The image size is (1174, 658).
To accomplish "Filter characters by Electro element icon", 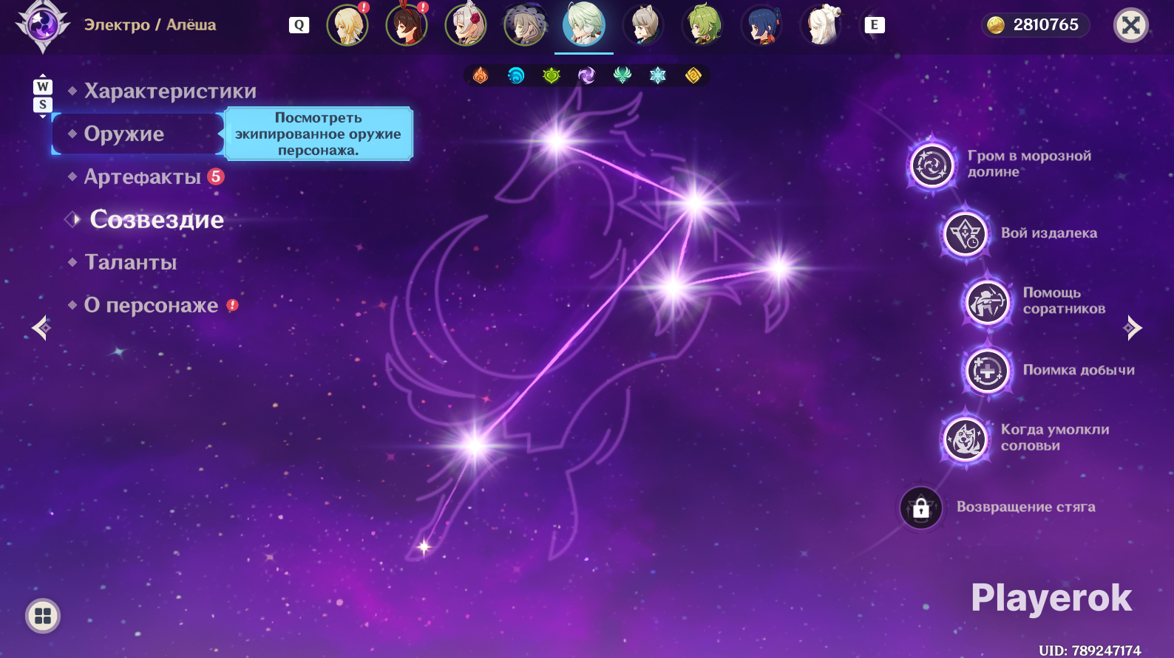I will click(x=587, y=75).
